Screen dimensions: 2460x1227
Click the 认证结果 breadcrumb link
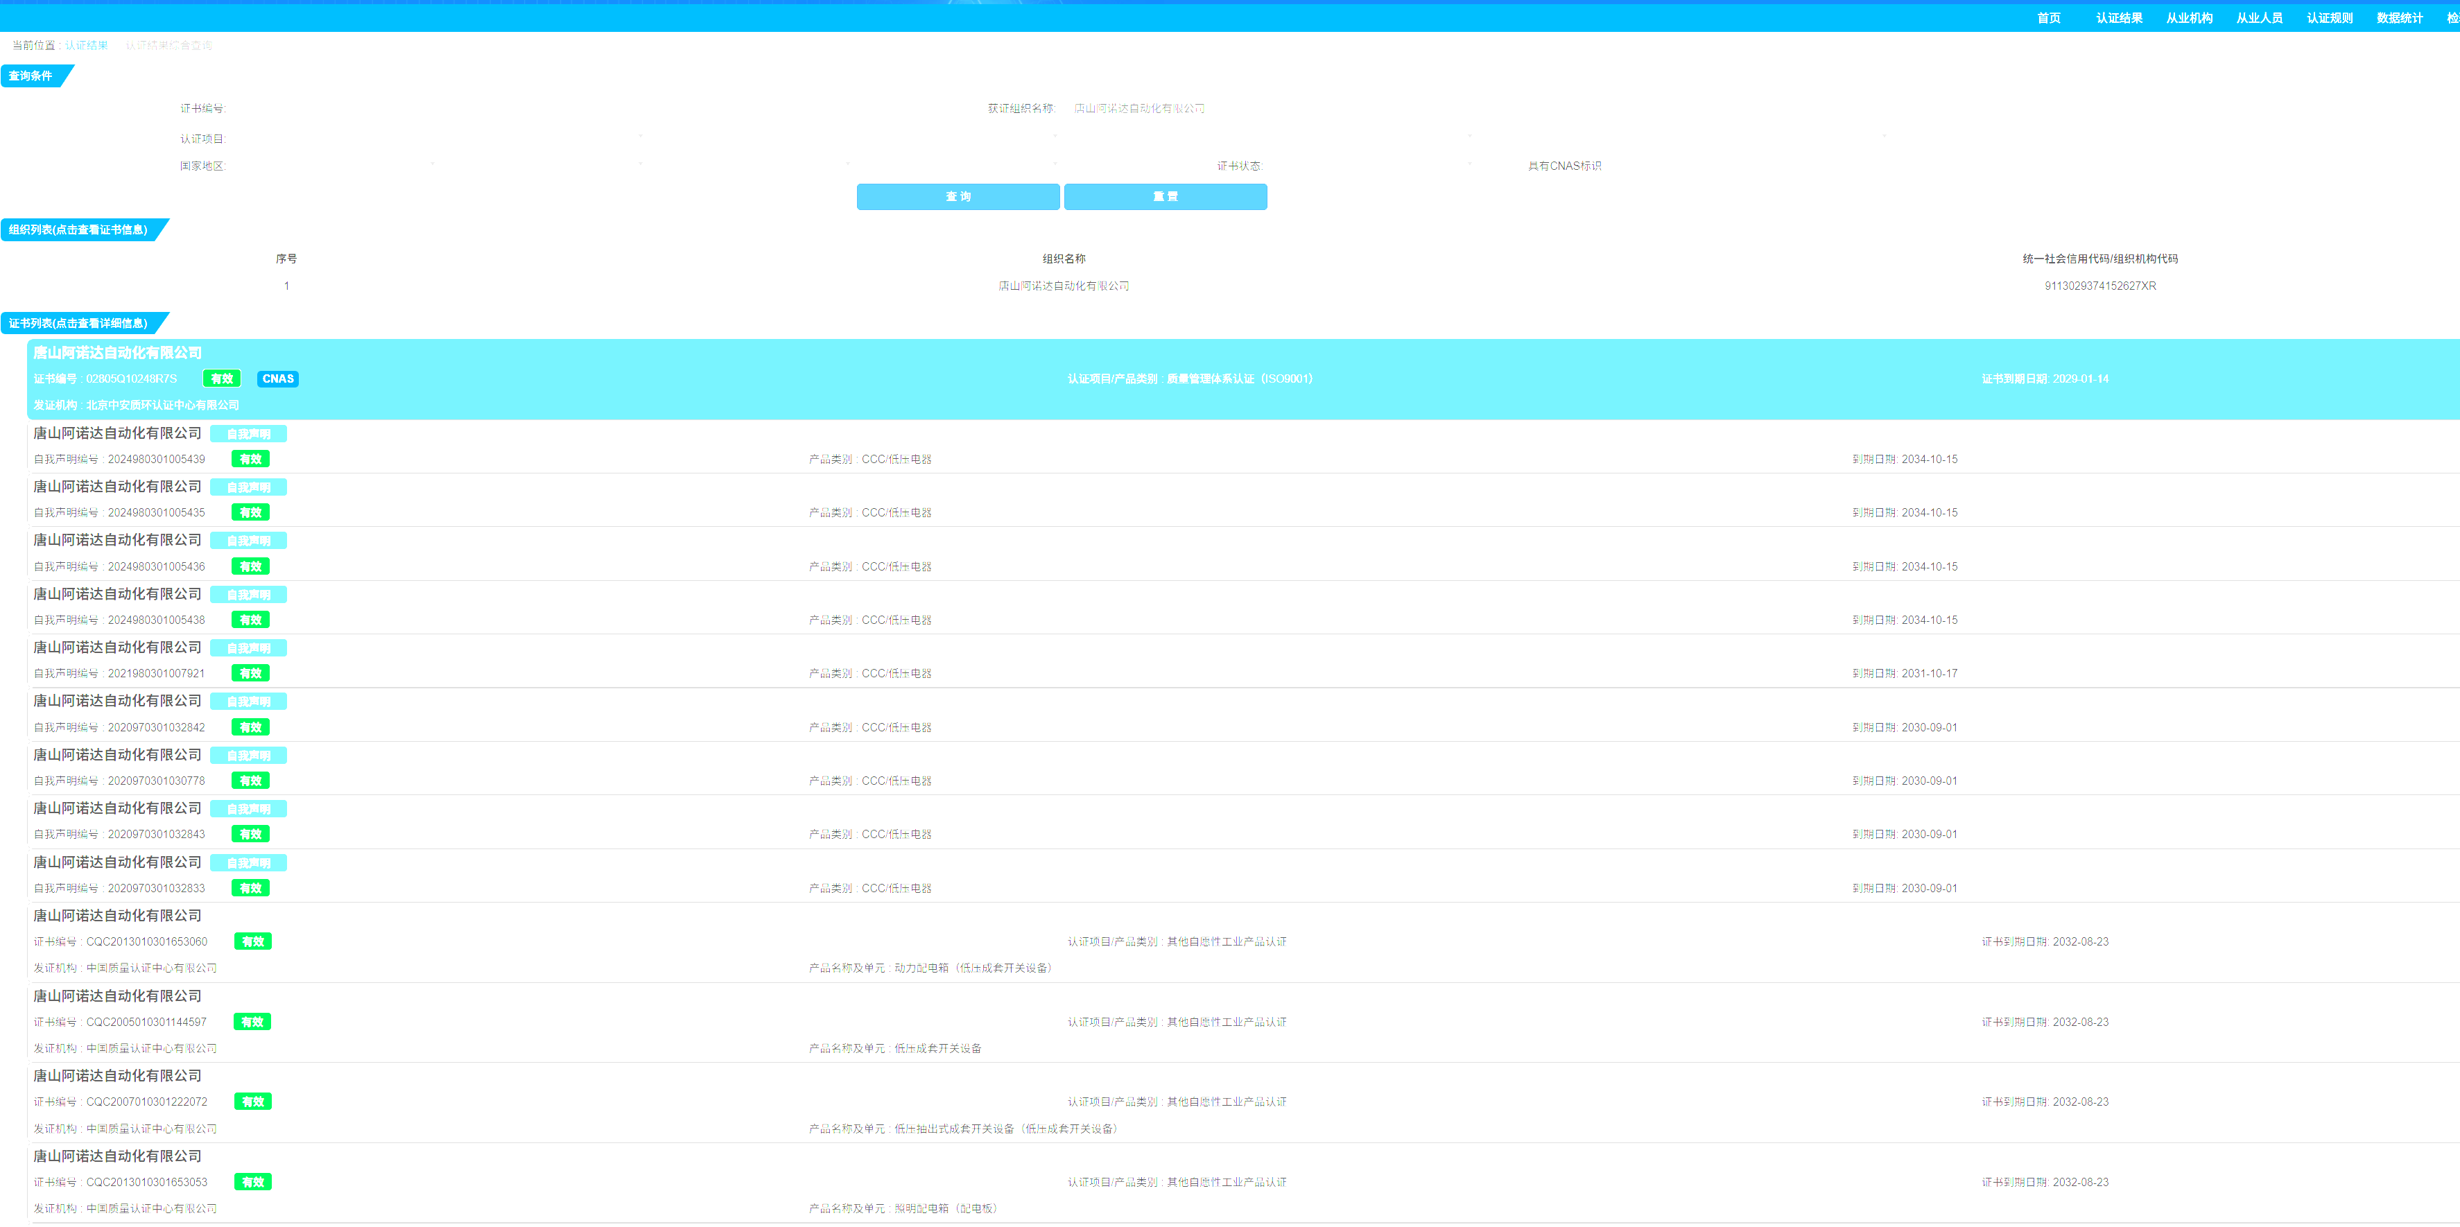click(86, 46)
